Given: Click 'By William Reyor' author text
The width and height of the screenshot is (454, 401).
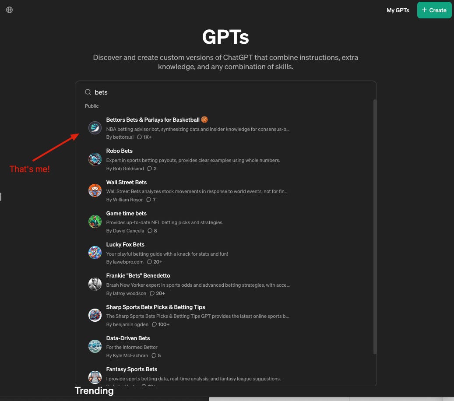Looking at the screenshot, I should pos(124,200).
